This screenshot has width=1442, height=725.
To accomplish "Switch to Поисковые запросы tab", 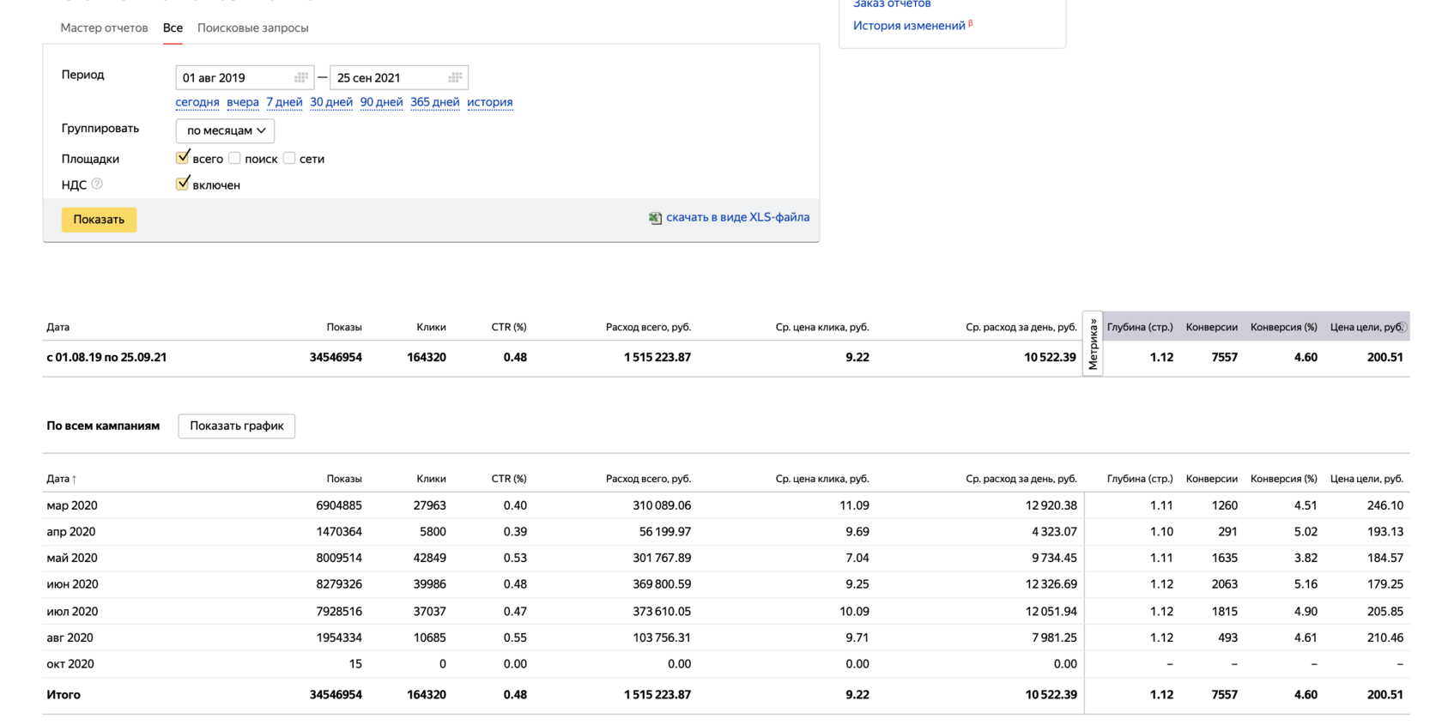I will point(252,28).
